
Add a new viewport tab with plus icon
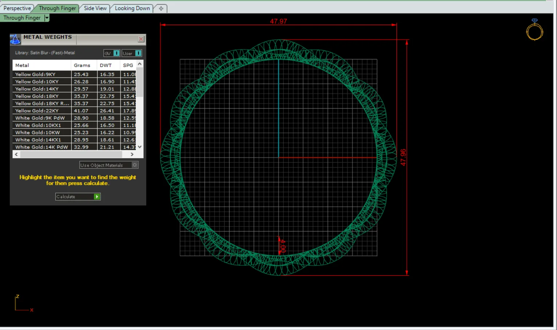pos(161,8)
